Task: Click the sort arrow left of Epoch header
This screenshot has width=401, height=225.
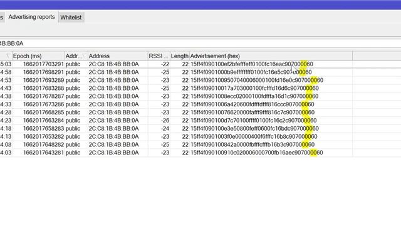Action: [x=8, y=56]
